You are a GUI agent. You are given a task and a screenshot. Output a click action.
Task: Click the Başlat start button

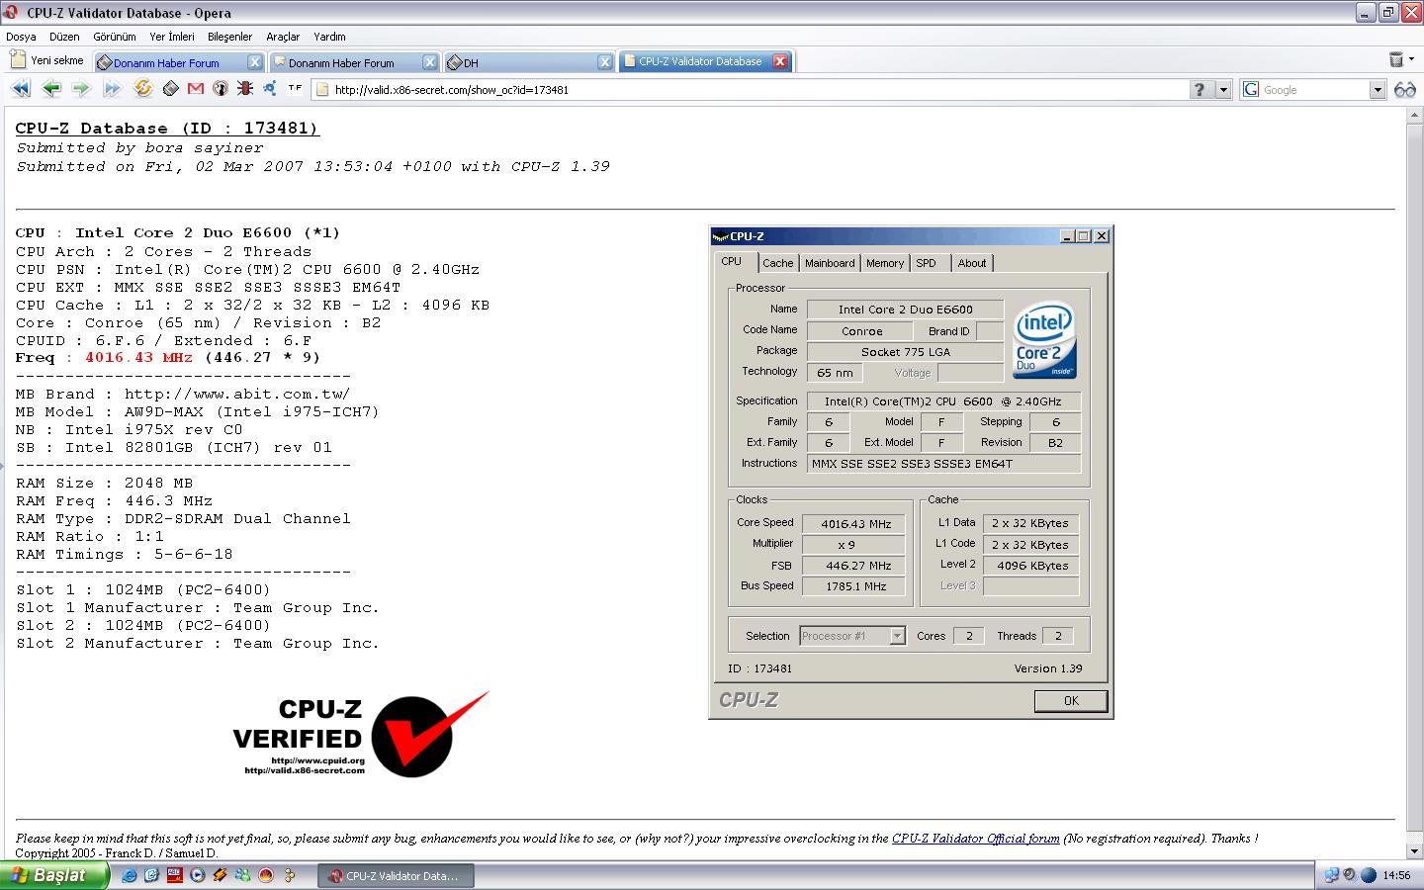coord(53,875)
